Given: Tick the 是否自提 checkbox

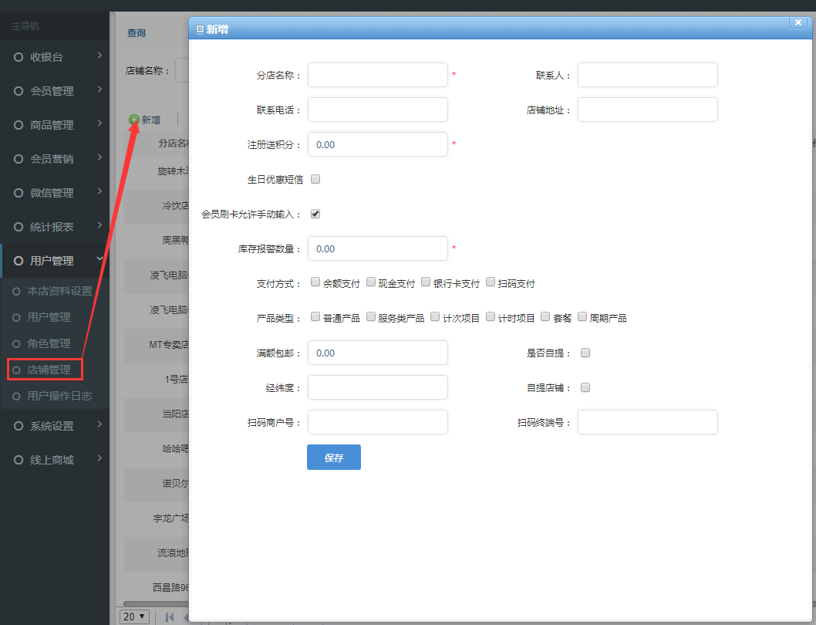Looking at the screenshot, I should 585,353.
